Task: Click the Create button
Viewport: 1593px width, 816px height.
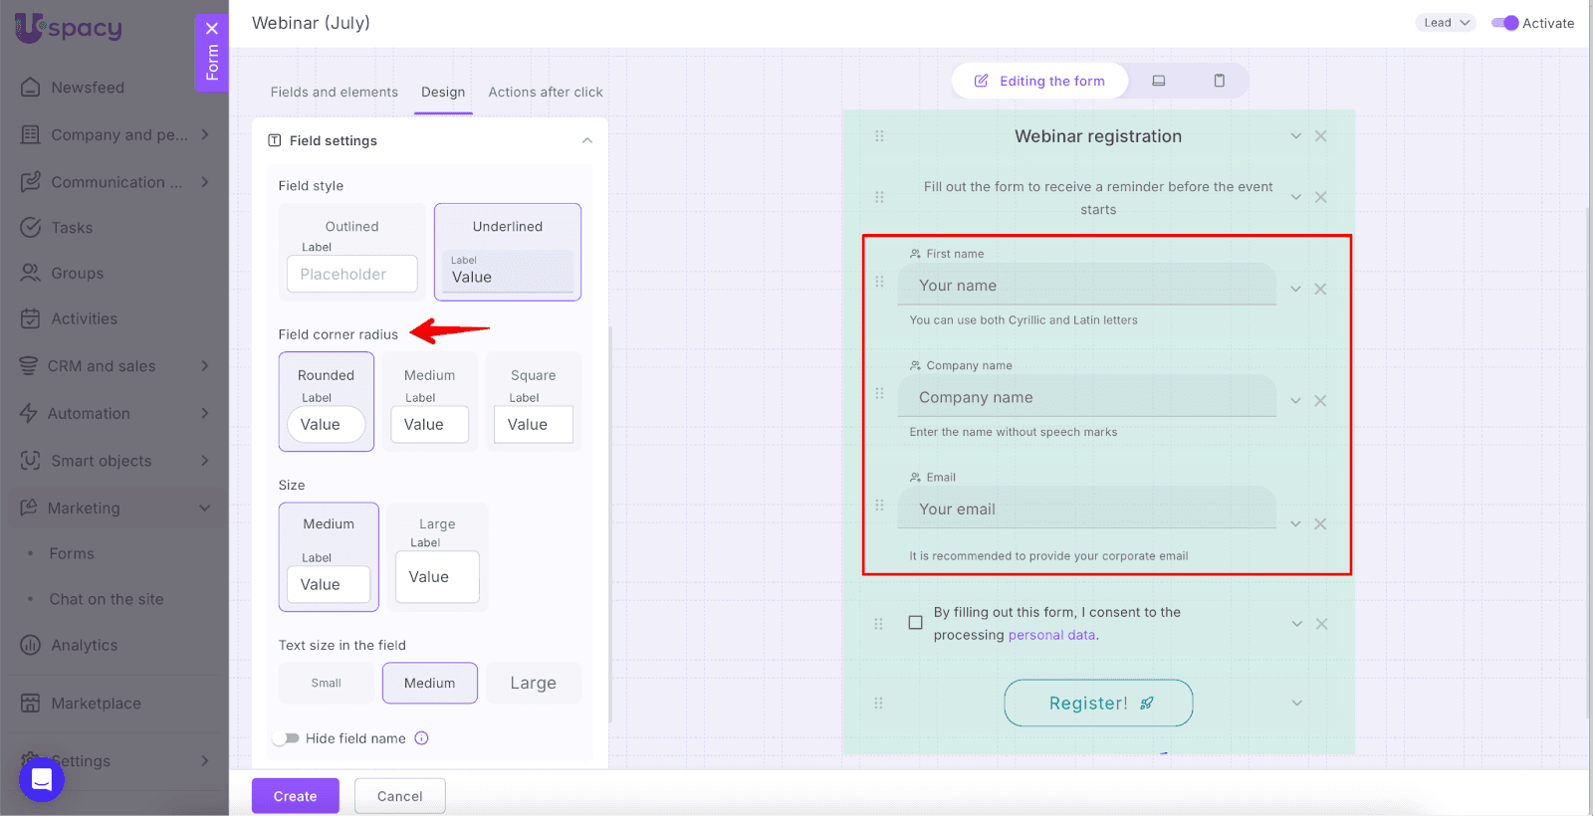Action: point(295,796)
